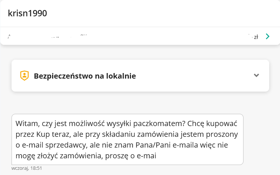Click the word paczkomatem in the message
The width and height of the screenshot is (280, 175).
coord(159,123)
